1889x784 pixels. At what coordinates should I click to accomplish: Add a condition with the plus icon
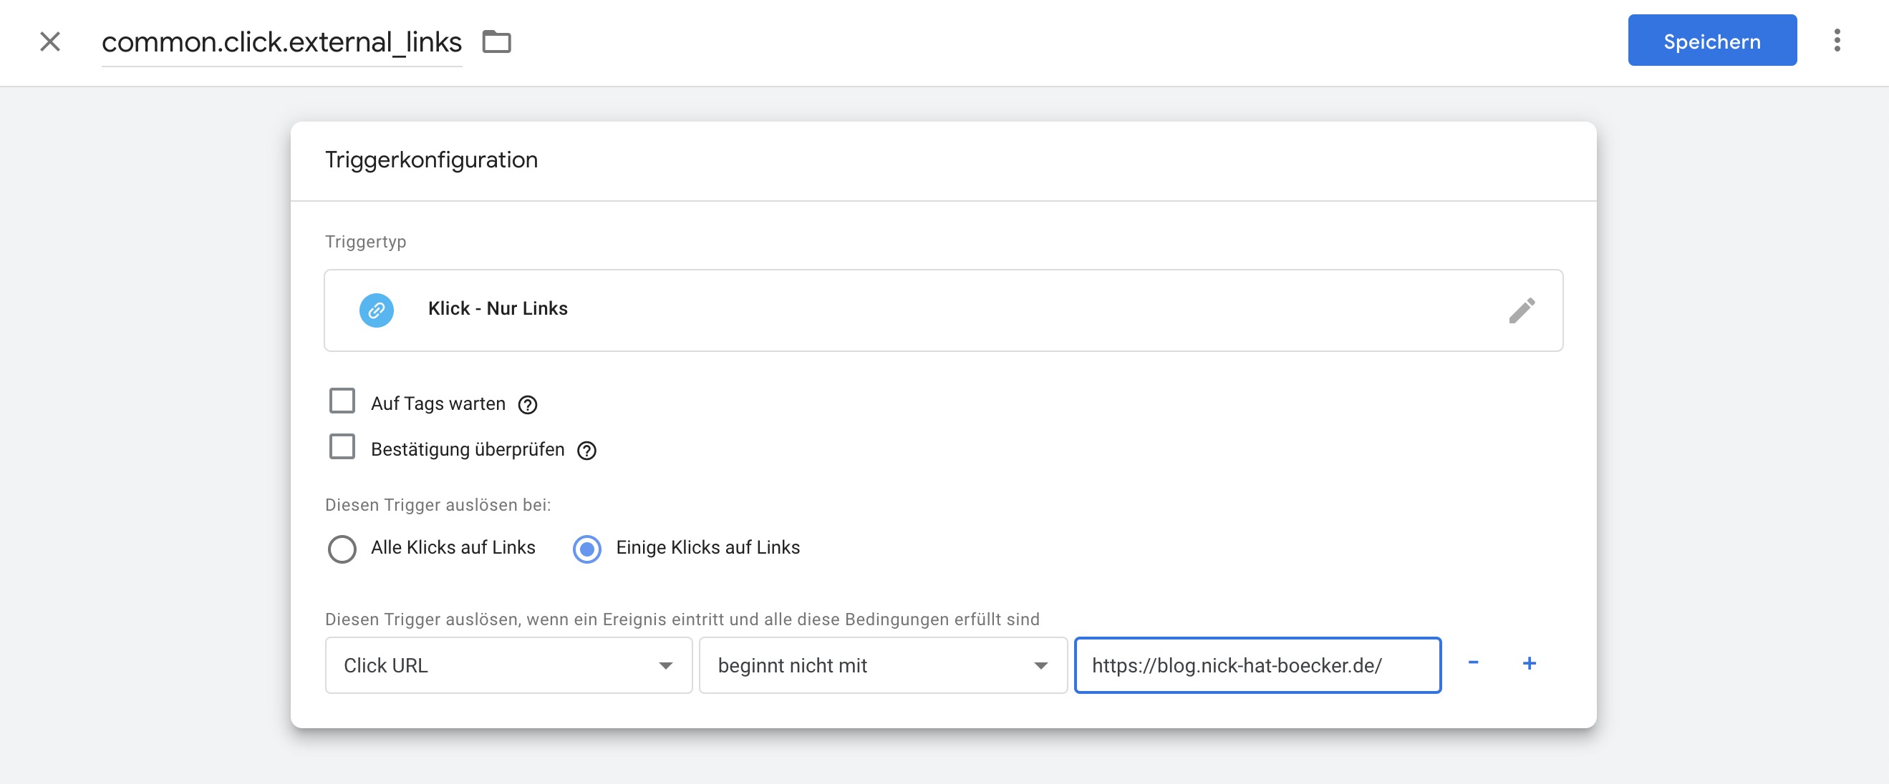coord(1529,662)
